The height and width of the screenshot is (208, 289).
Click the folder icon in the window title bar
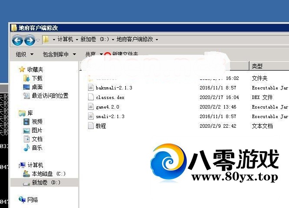click(x=14, y=28)
